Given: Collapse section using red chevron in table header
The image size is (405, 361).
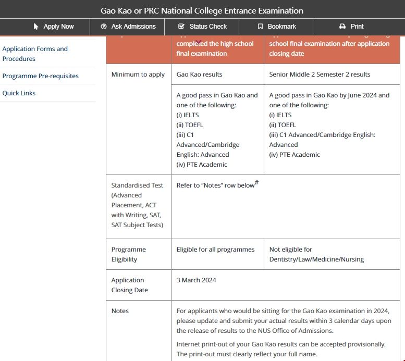Looking at the screenshot, I should tap(199, 43).
